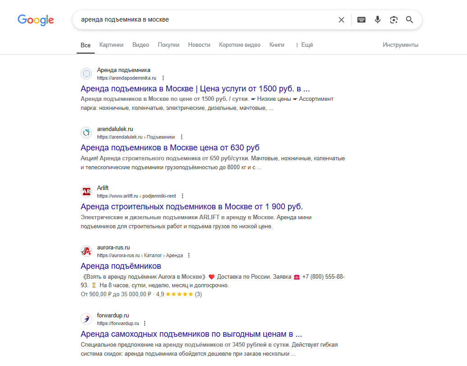This screenshot has height=366, width=467.
Task: Select the Все tab
Action: pyautogui.click(x=86, y=45)
